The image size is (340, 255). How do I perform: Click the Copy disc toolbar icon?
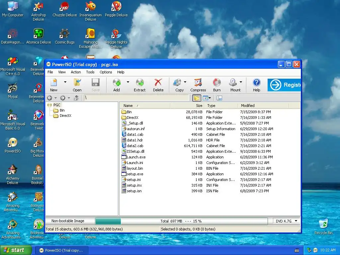point(179,85)
